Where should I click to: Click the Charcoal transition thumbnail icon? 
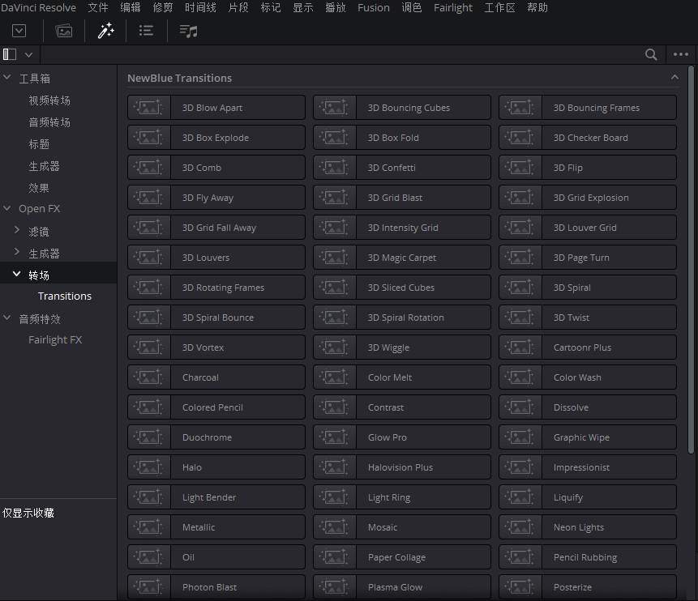click(149, 377)
